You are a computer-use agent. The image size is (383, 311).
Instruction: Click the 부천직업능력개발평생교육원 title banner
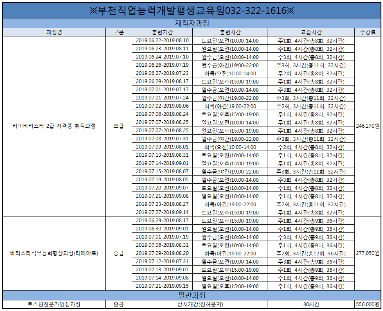pos(191,11)
